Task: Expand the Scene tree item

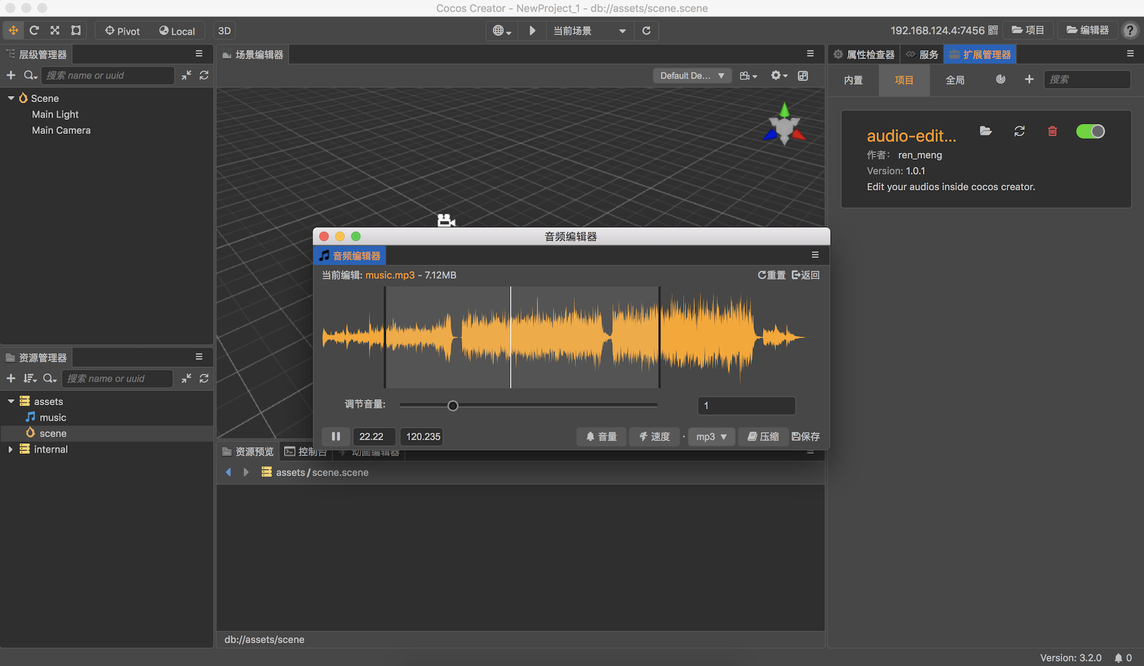Action: click(x=12, y=98)
